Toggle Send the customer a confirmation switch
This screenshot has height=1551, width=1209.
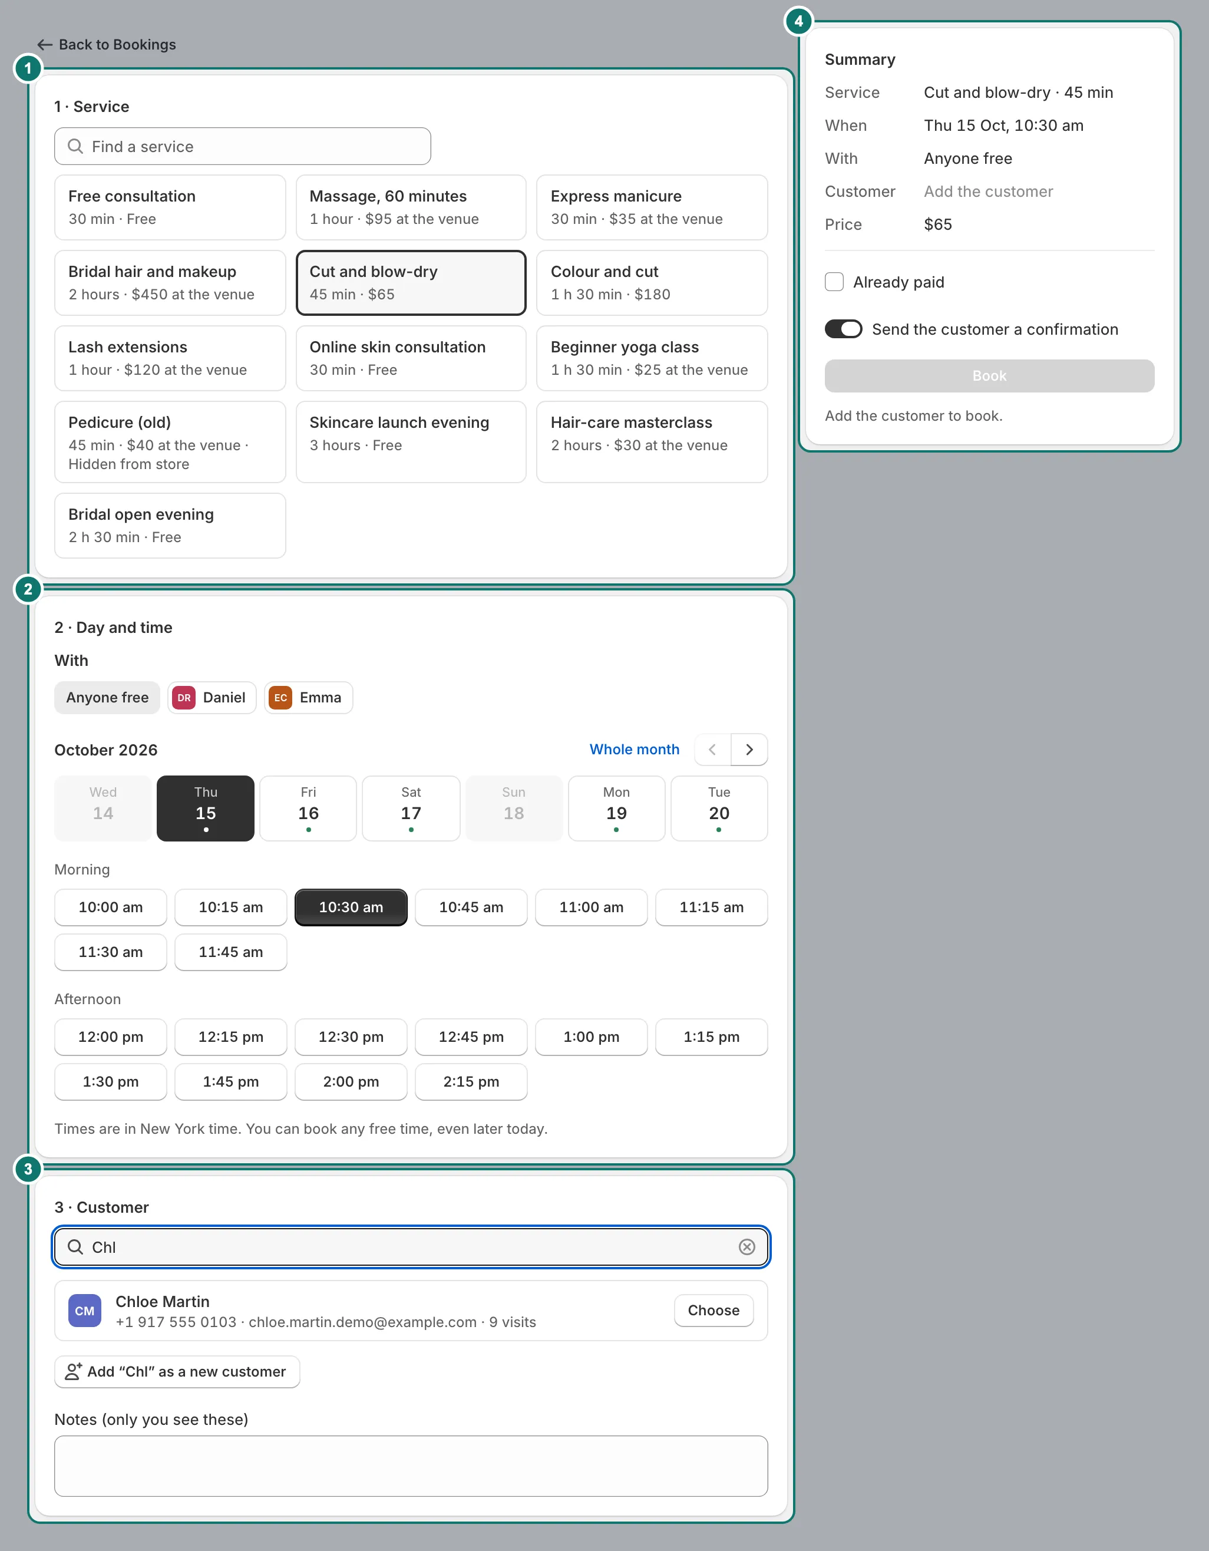(843, 329)
